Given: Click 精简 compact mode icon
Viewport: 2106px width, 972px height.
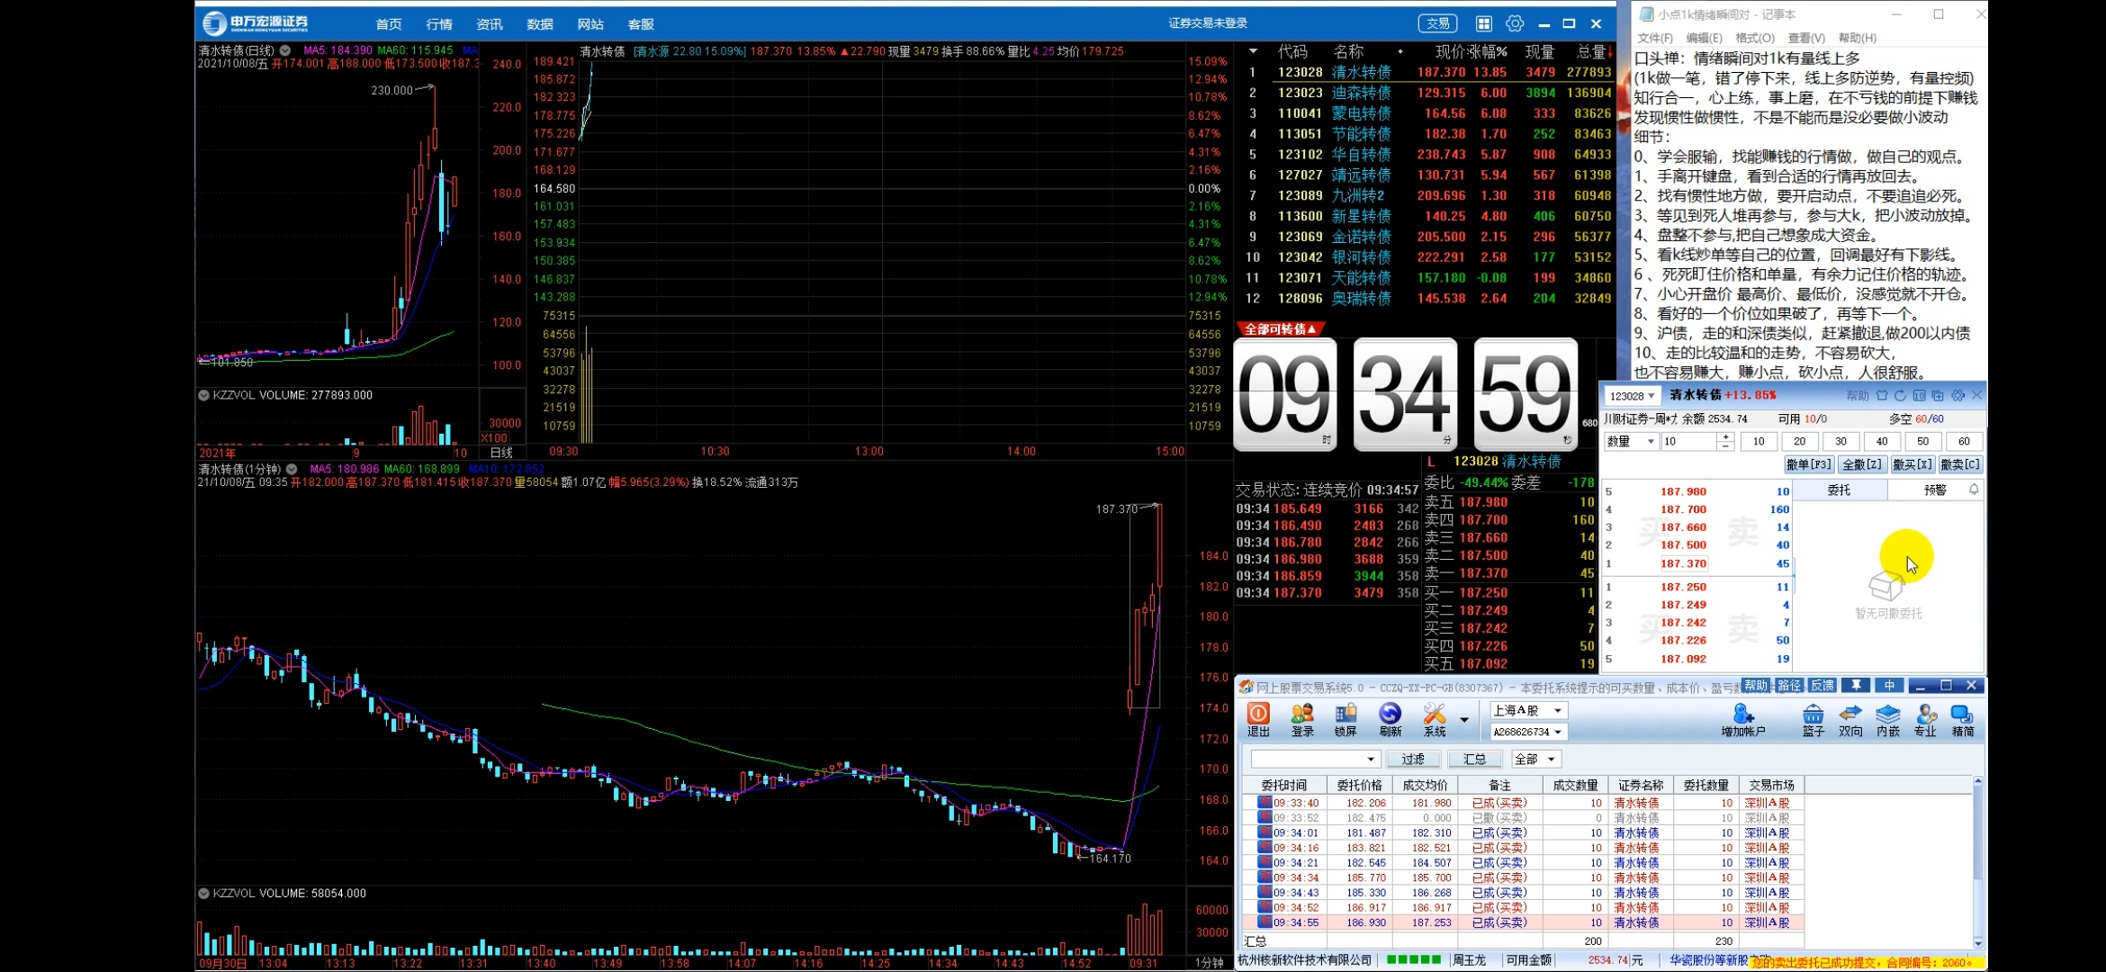Looking at the screenshot, I should click(x=1963, y=720).
